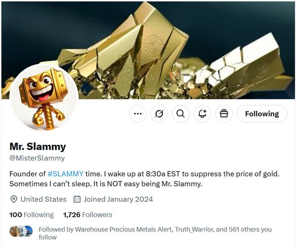The height and width of the screenshot is (246, 296).
Task: Click the search magnifier icon on profile
Action: [x=180, y=114]
